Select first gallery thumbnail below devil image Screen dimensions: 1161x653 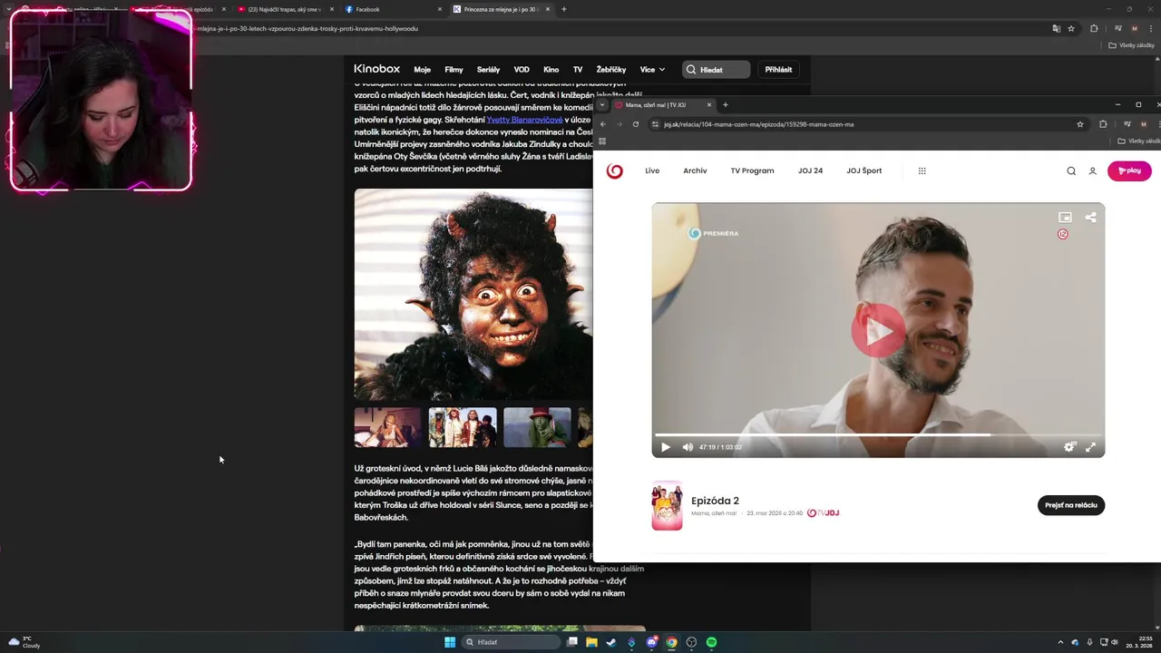click(387, 427)
